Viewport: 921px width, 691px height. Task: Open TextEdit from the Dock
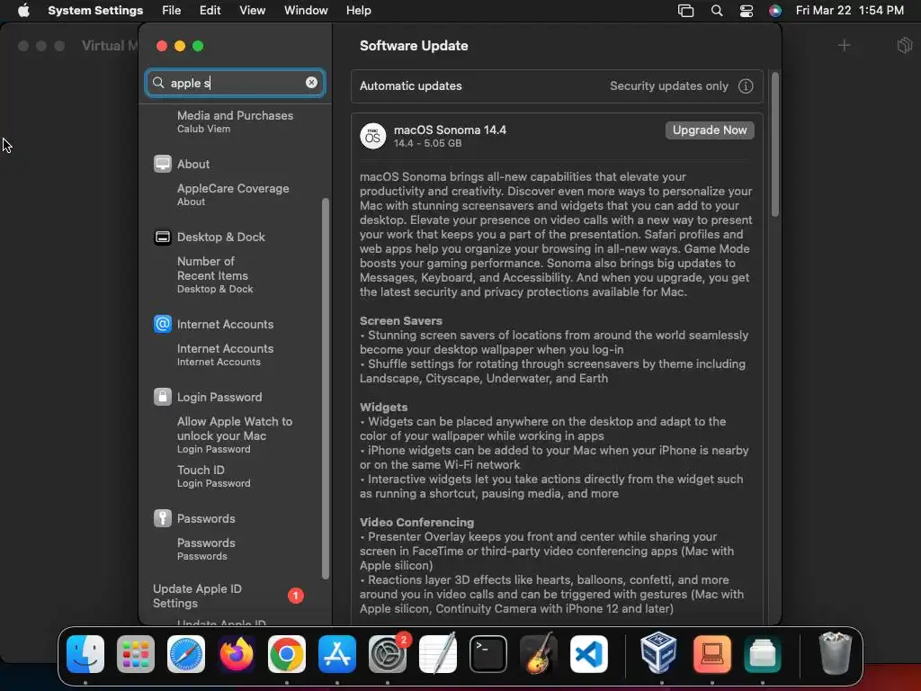(438, 653)
